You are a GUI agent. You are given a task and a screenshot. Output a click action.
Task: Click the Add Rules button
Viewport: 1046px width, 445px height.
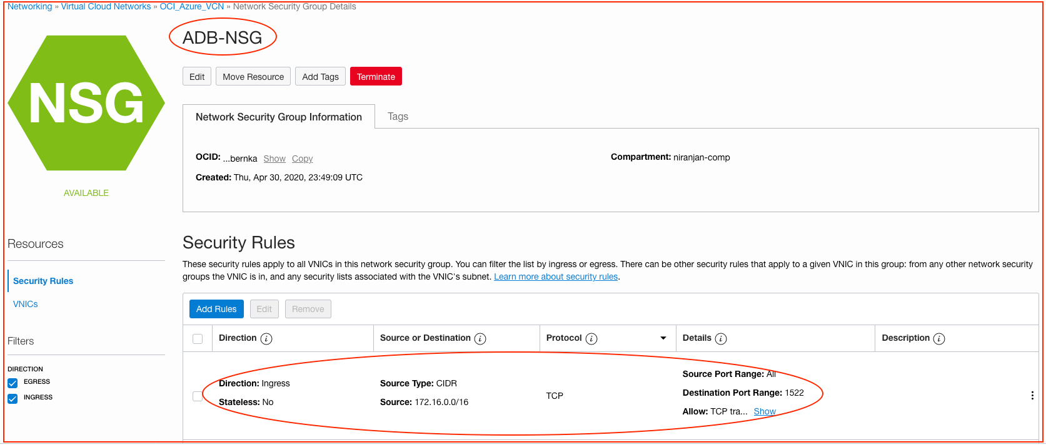[x=216, y=309]
